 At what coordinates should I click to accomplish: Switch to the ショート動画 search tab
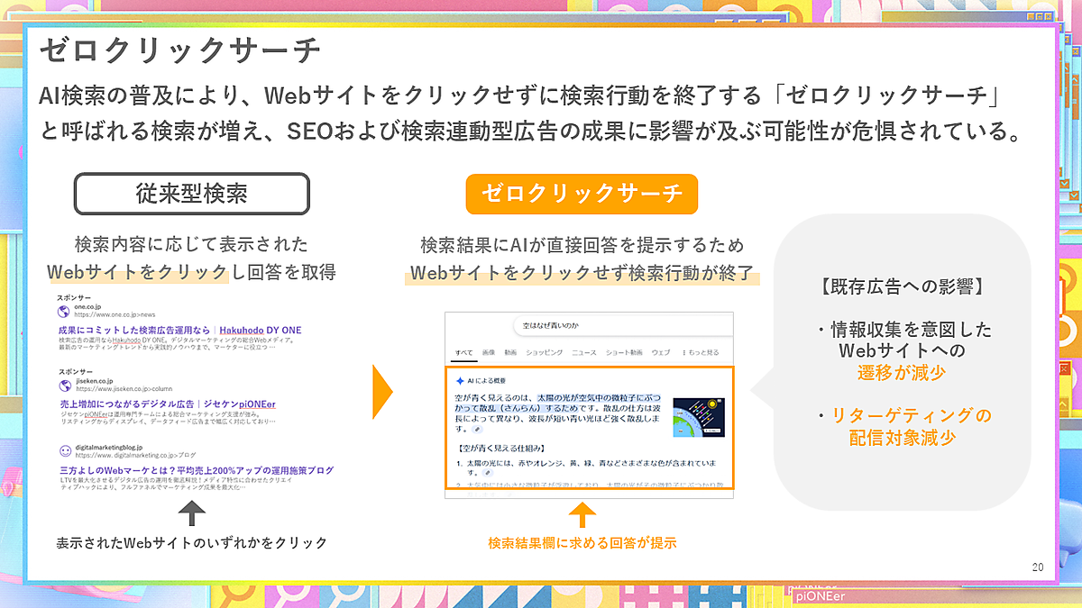click(x=624, y=352)
